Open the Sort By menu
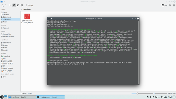Viewport: 176px width, 99px height. (29, 5)
